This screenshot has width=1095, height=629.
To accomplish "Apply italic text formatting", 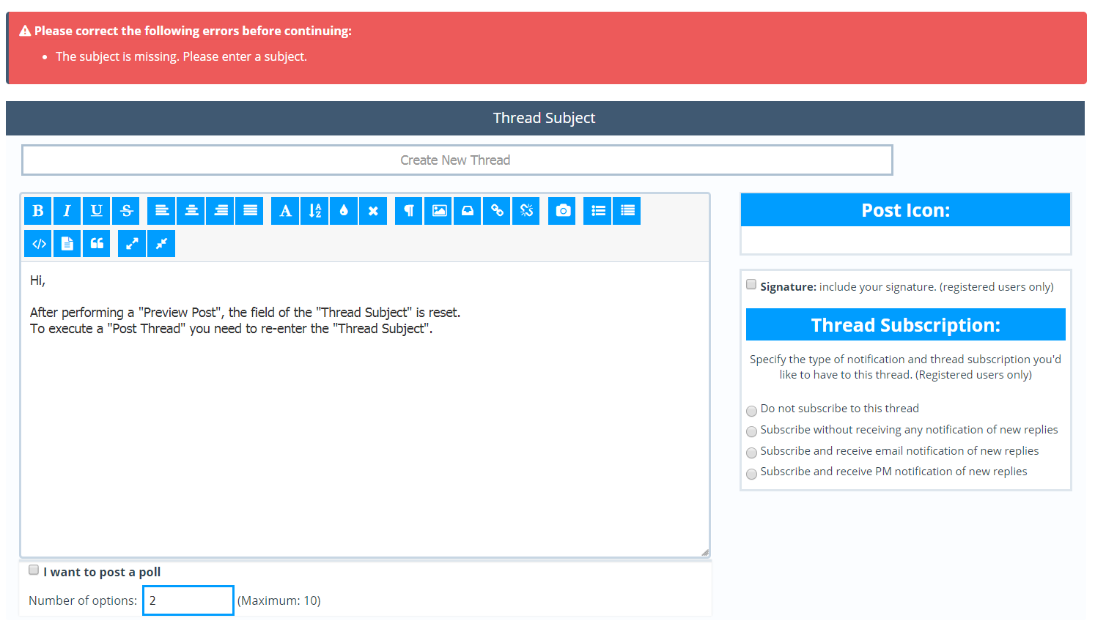I will (x=67, y=211).
